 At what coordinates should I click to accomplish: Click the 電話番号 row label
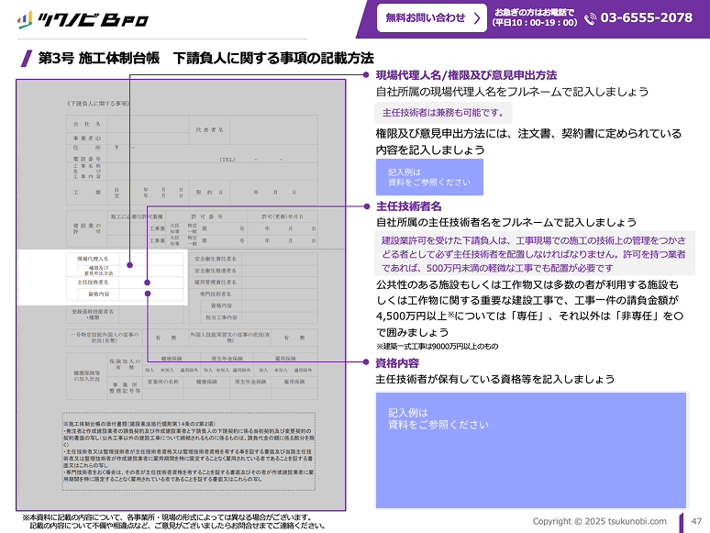(x=87, y=159)
